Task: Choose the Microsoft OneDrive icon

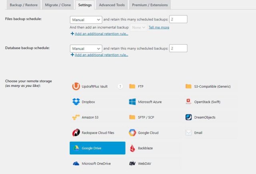Action: click(x=76, y=164)
